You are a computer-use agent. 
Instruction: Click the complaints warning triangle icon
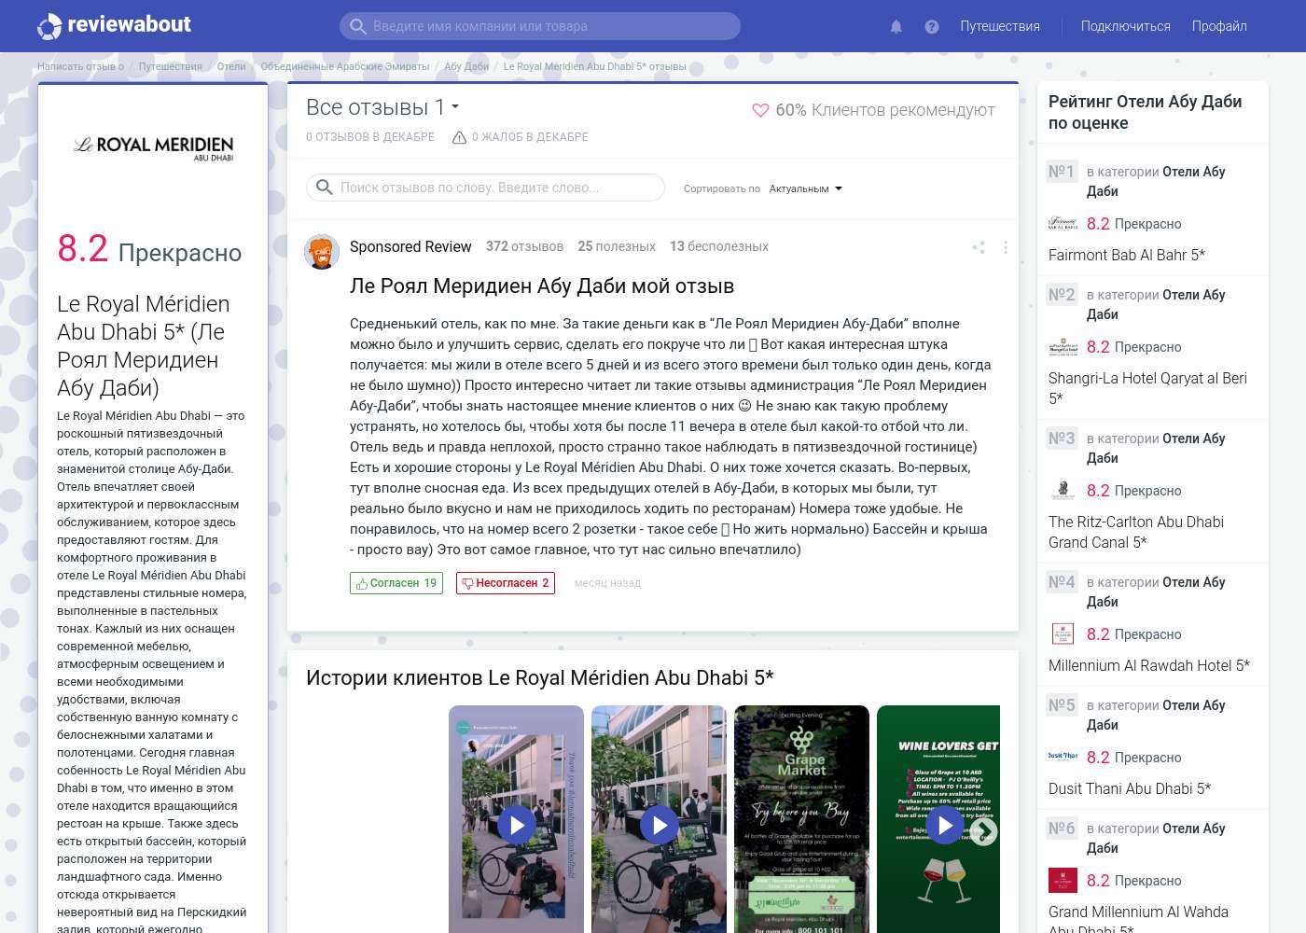click(459, 137)
